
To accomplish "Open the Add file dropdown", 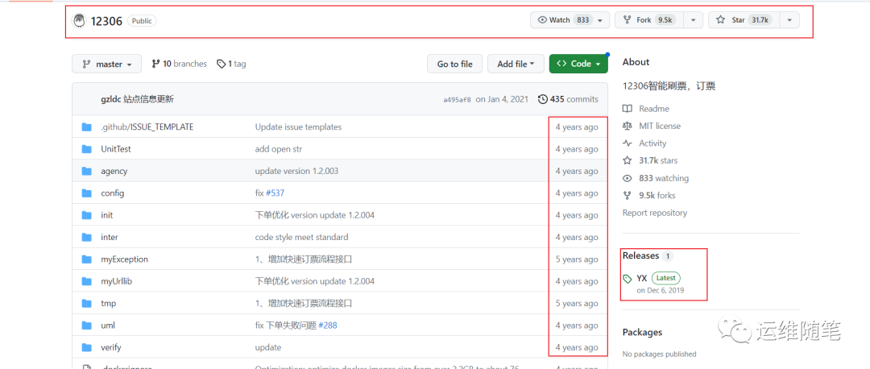I will (x=516, y=64).
